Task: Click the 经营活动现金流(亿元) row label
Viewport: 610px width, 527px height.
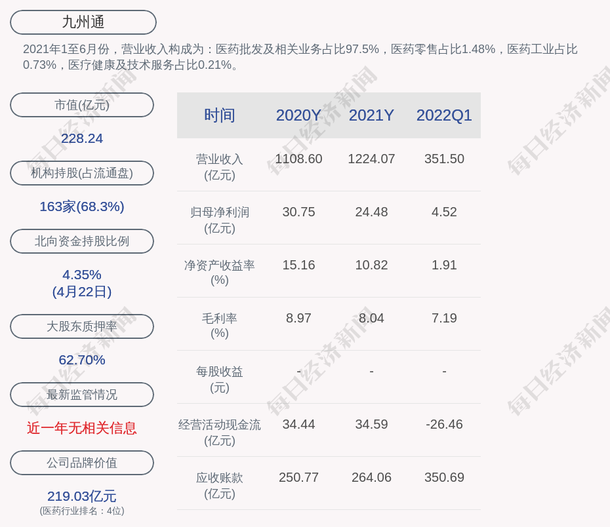Action: (x=220, y=432)
